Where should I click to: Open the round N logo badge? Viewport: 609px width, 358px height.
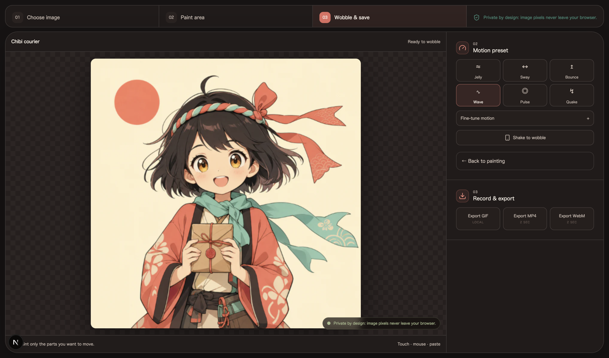(16, 342)
